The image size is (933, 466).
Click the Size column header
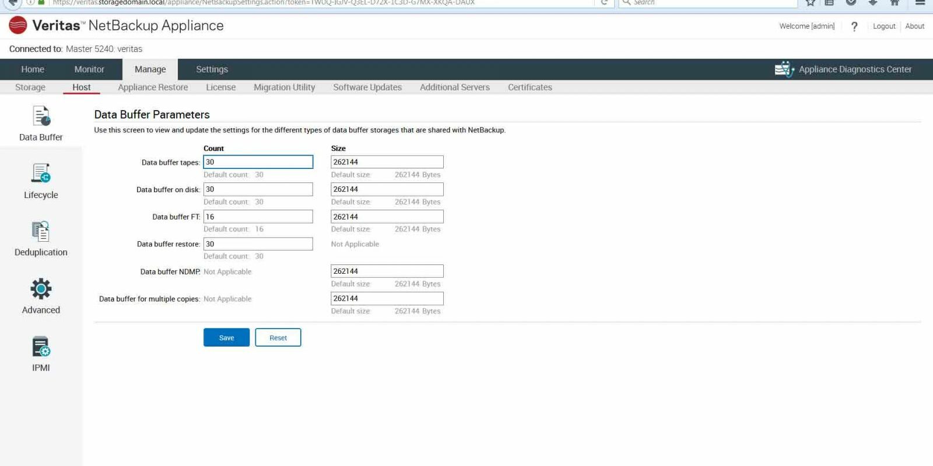point(338,149)
